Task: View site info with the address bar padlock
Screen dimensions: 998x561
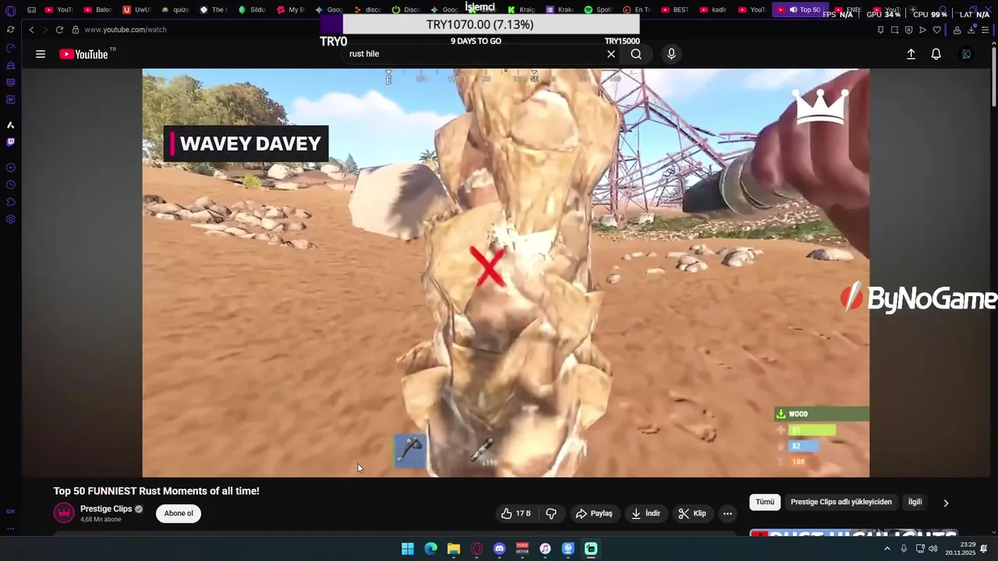Action: pyautogui.click(x=76, y=30)
